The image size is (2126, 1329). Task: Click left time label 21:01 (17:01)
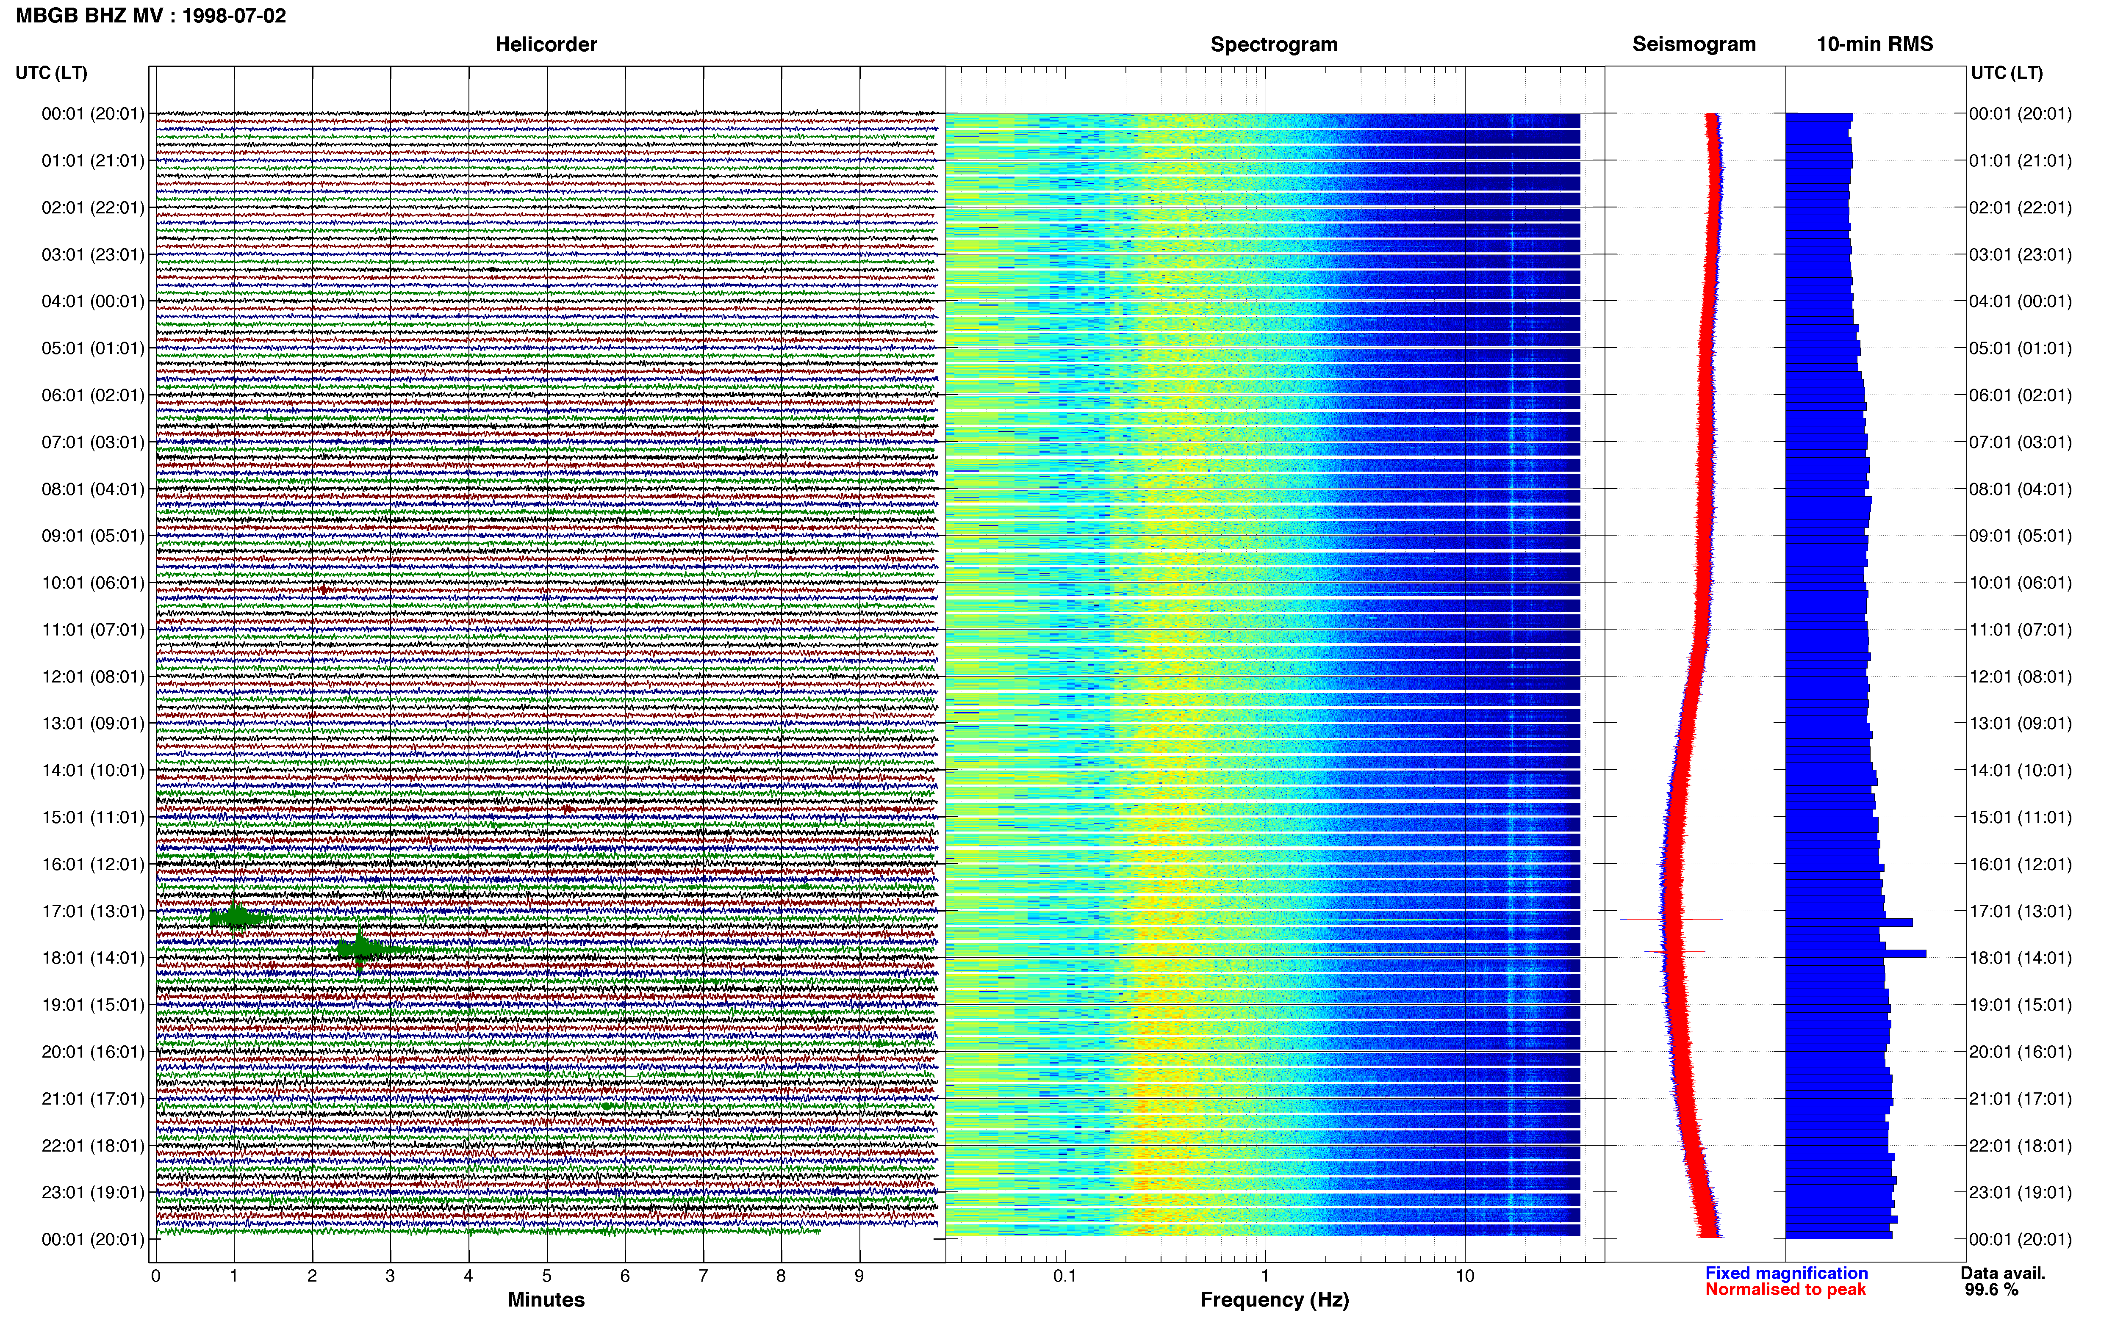(92, 1098)
